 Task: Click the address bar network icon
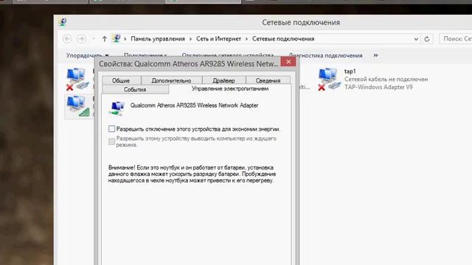(117, 38)
